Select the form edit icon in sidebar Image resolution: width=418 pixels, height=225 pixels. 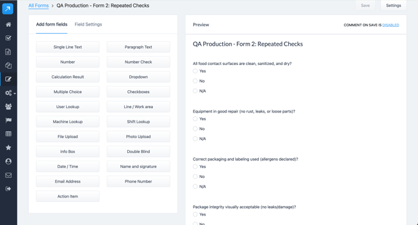(8, 79)
